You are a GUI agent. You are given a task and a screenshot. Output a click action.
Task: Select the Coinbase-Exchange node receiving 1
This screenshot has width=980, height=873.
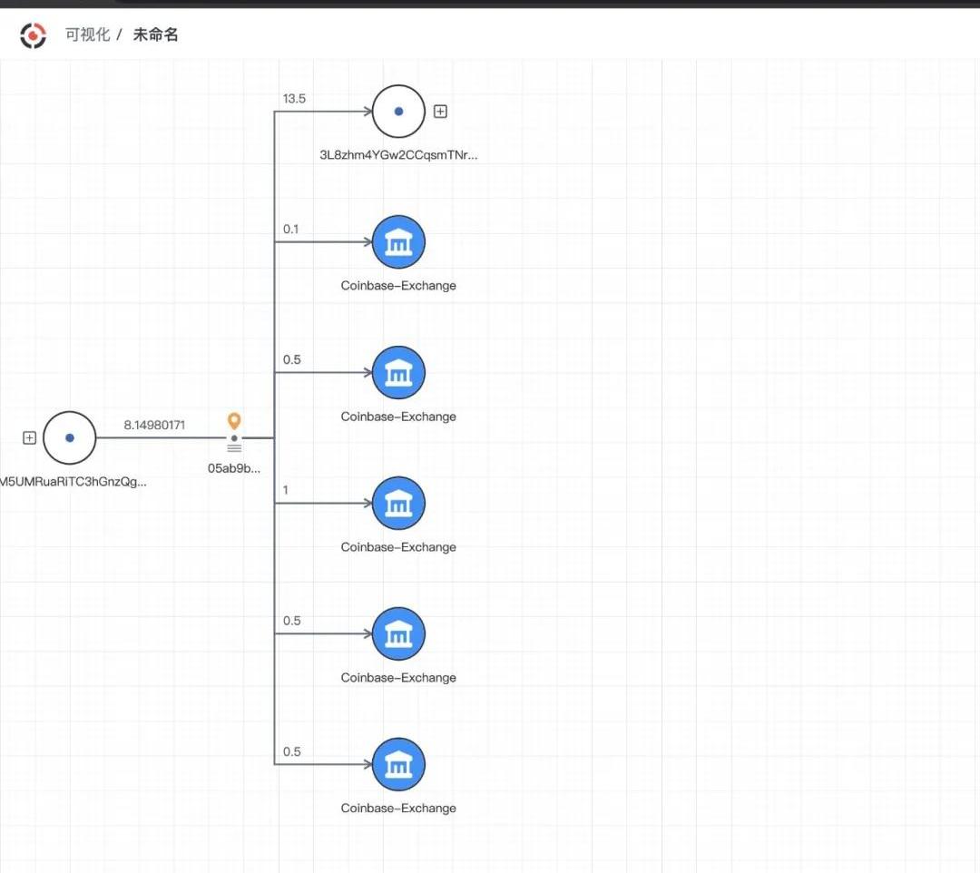click(398, 503)
